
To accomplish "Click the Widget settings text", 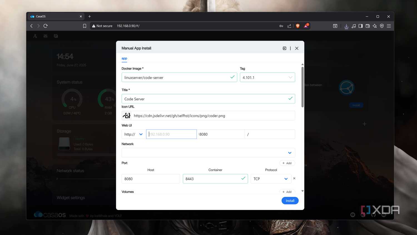I will pyautogui.click(x=71, y=198).
